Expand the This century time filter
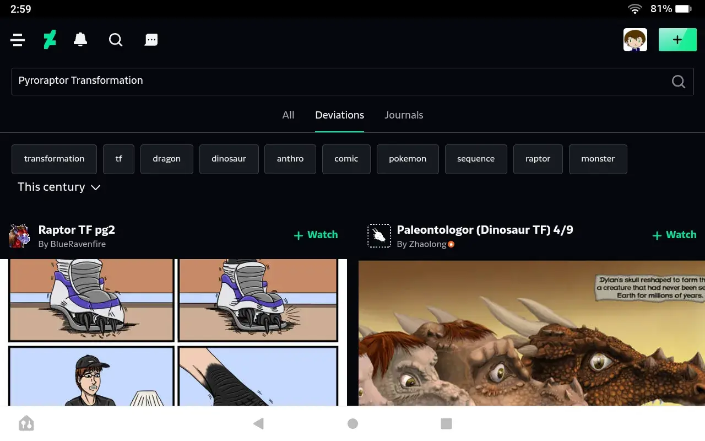Image resolution: width=705 pixels, height=441 pixels. pos(59,187)
